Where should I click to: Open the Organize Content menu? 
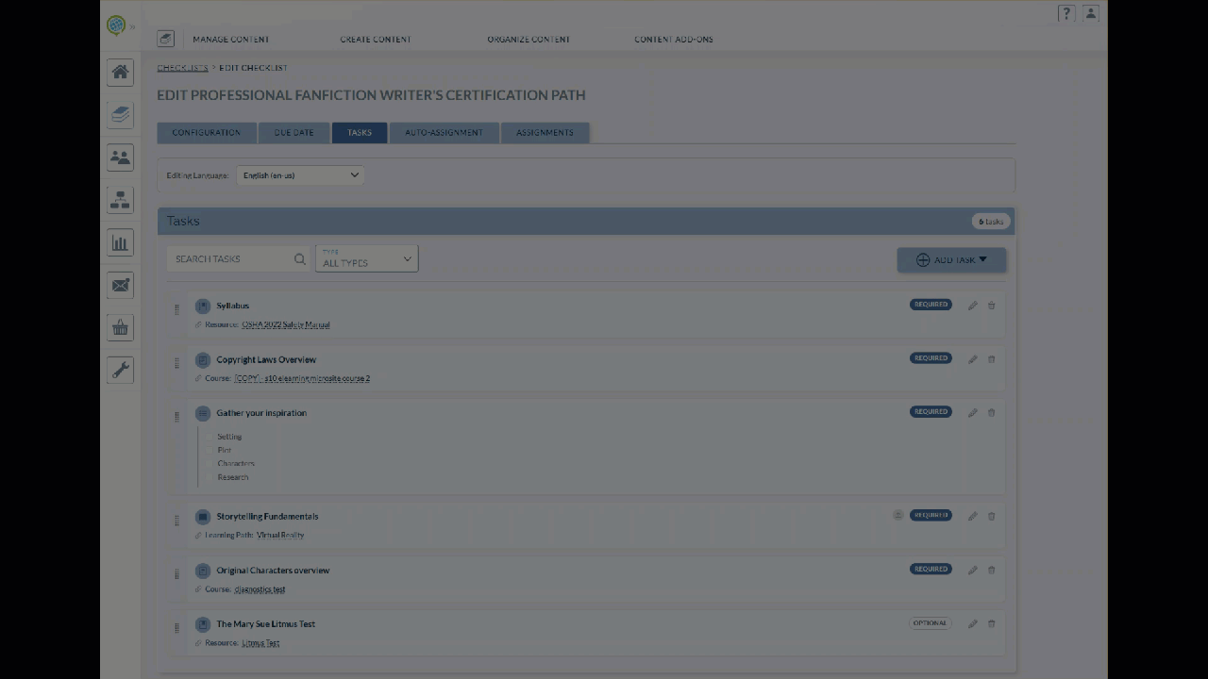[528, 40]
